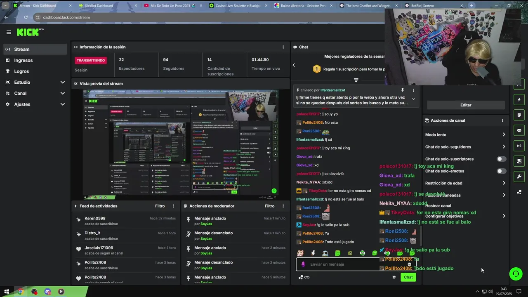Open the emoji picker smiley icon

[409, 264]
